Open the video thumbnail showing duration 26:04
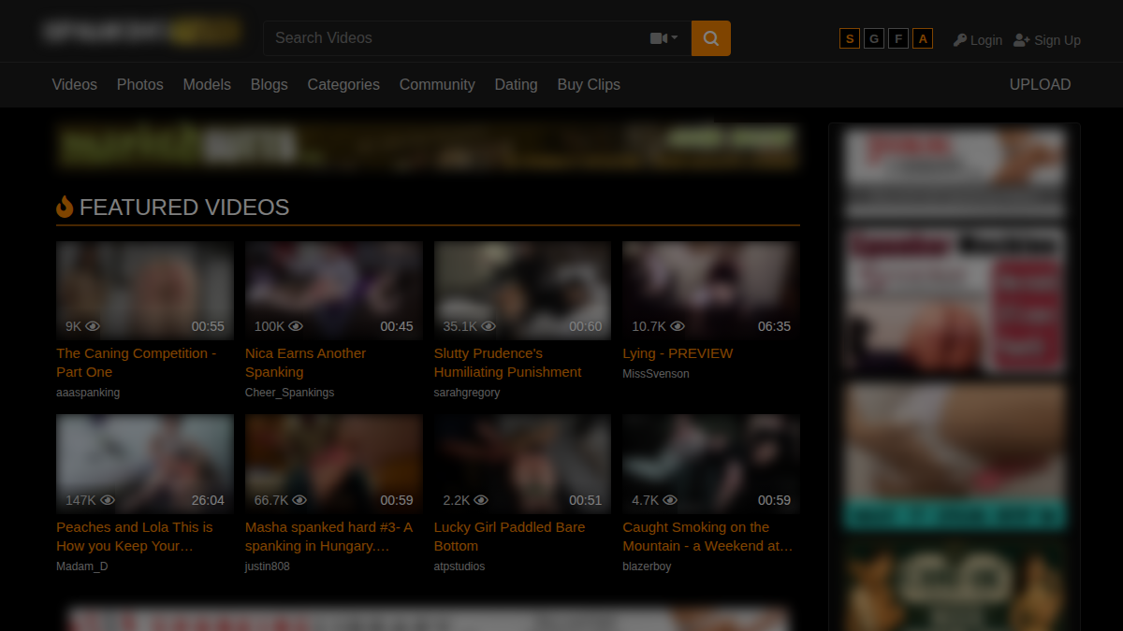The width and height of the screenshot is (1123, 631). point(145,465)
